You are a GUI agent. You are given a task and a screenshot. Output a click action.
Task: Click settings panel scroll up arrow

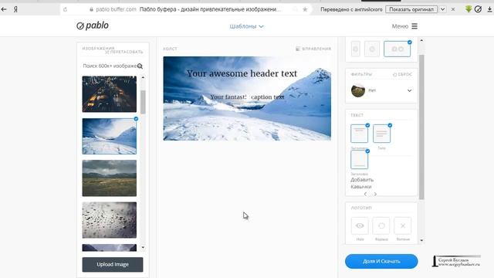421,41
